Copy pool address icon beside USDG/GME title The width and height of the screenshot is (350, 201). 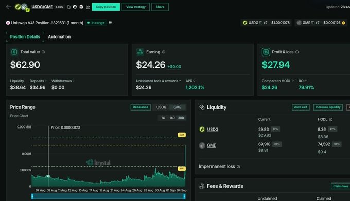[x=69, y=7]
